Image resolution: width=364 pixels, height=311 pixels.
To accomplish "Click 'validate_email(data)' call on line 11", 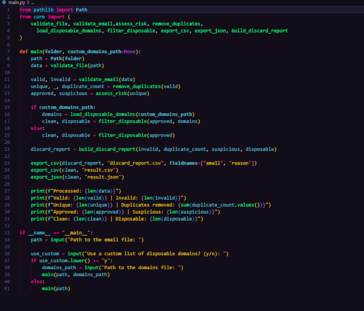I will (107, 80).
